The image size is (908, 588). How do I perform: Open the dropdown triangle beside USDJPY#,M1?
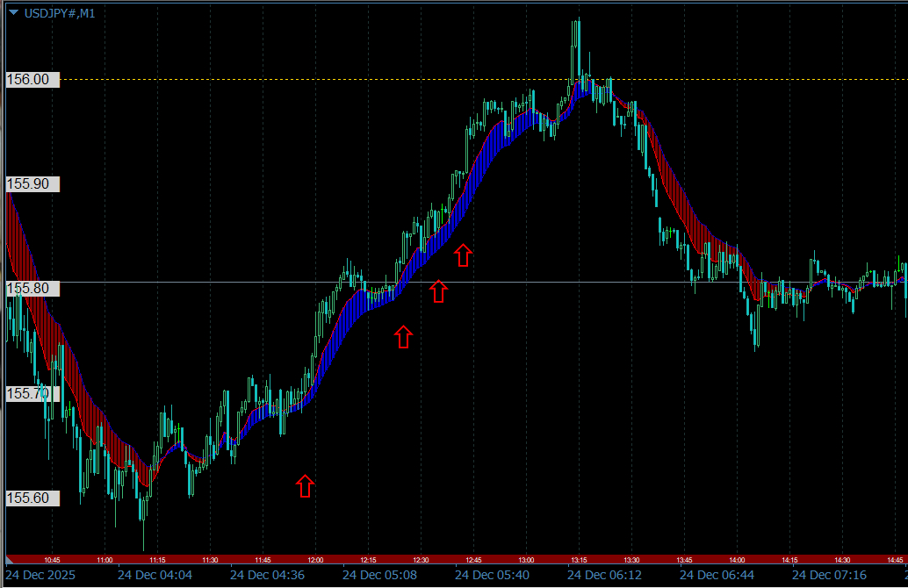tap(13, 11)
